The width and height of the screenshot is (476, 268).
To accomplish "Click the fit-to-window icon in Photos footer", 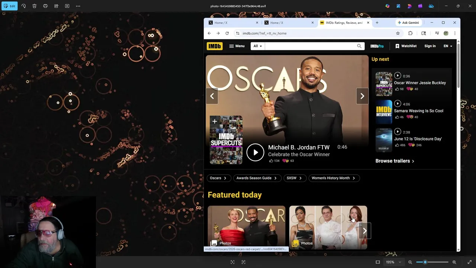I will click(378, 262).
